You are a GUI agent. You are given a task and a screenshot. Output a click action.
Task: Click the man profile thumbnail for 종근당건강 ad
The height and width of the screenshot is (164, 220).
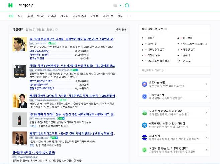(20, 44)
